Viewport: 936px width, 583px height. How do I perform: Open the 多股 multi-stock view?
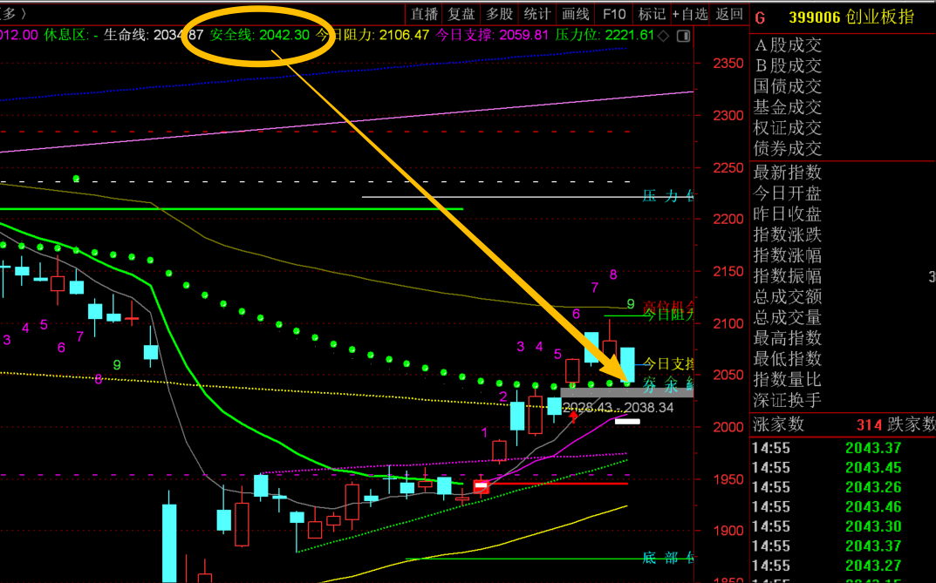point(500,14)
